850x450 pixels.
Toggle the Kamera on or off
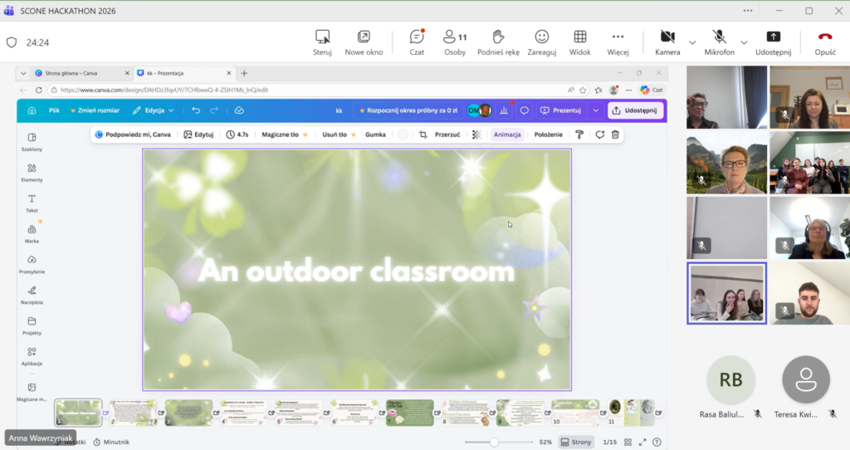[667, 42]
